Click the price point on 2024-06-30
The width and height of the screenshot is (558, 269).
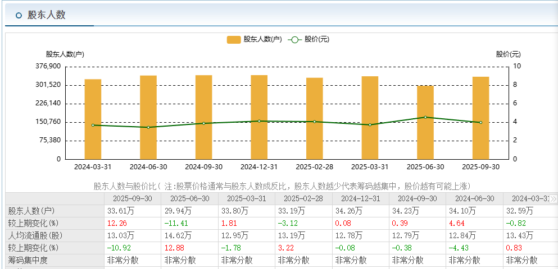pos(148,127)
